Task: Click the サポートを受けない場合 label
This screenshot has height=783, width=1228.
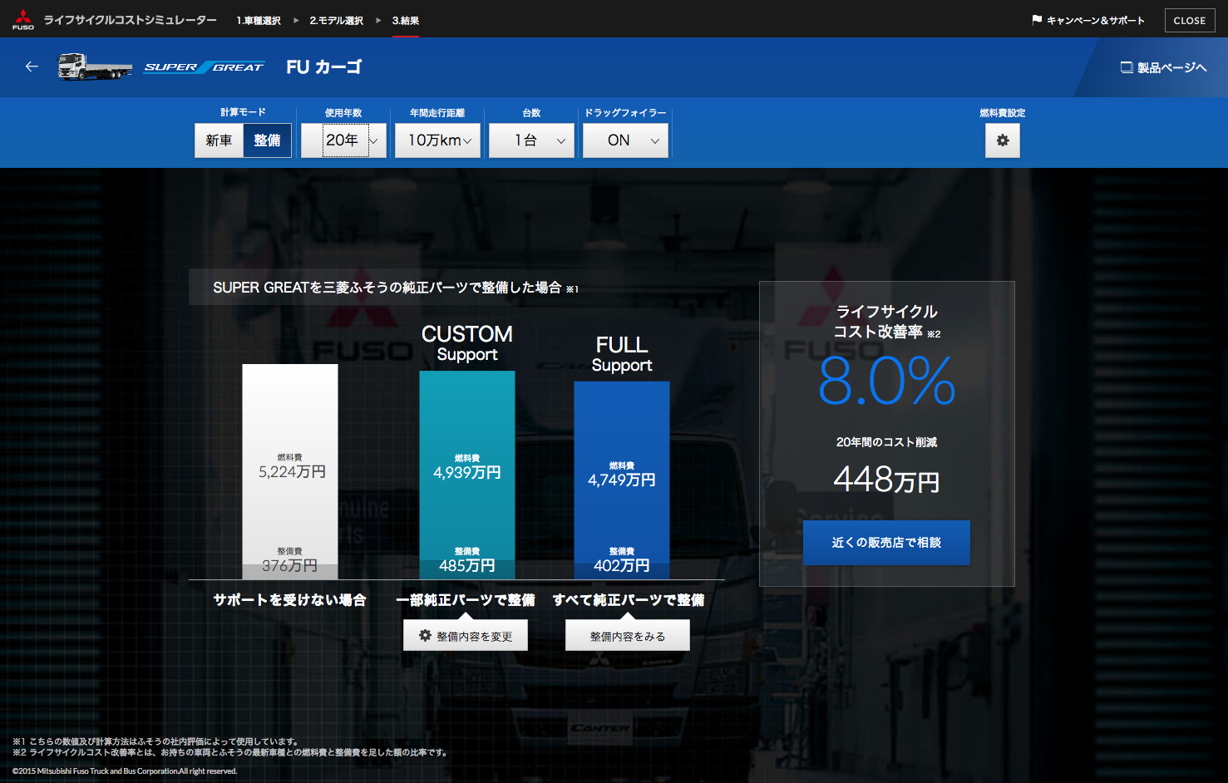Action: tap(289, 599)
